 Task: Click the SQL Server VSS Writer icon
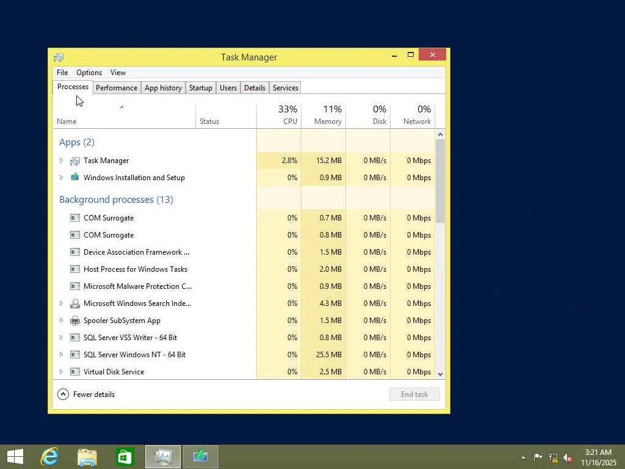(x=74, y=337)
